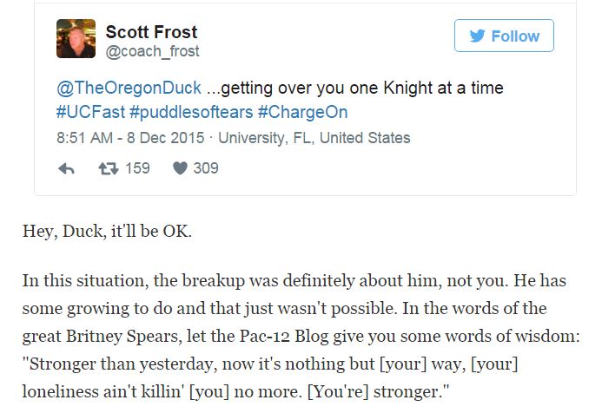Click the @coach_frost handle

coord(152,51)
